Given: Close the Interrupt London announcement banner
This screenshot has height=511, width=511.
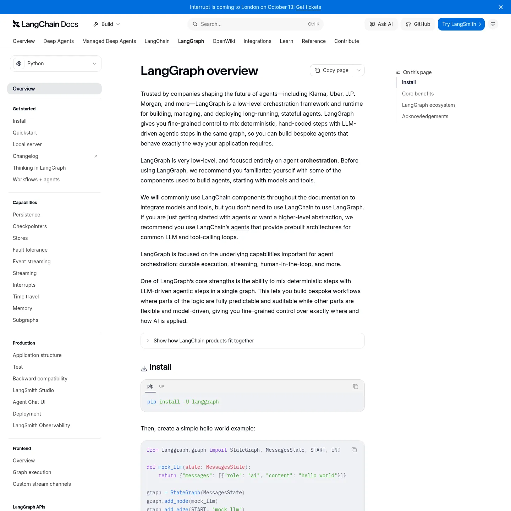Looking at the screenshot, I should [x=501, y=7].
